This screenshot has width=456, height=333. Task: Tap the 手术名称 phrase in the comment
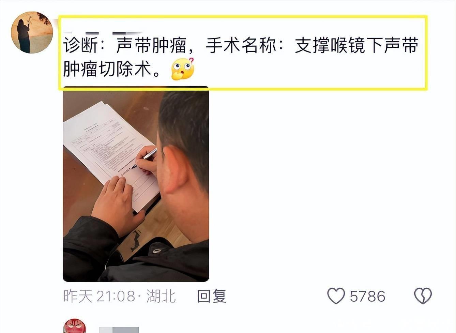click(241, 45)
